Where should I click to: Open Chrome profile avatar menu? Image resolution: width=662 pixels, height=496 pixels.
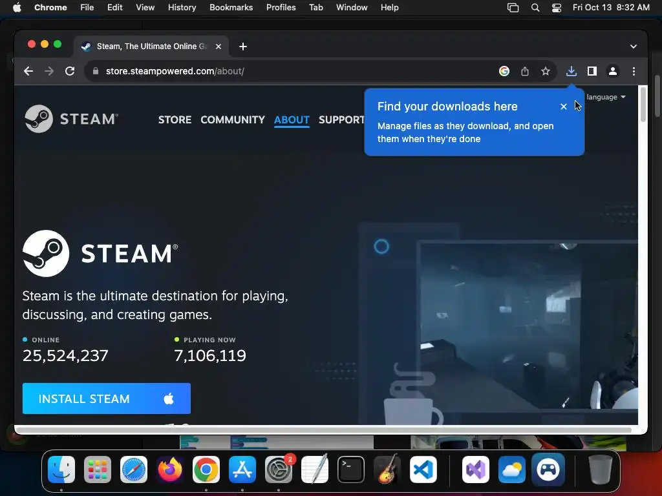(x=613, y=71)
